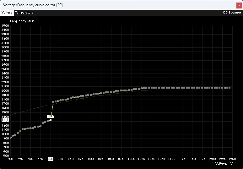243x169 pixels.
Task: Select the white highlighted curve point
Action: [51, 120]
